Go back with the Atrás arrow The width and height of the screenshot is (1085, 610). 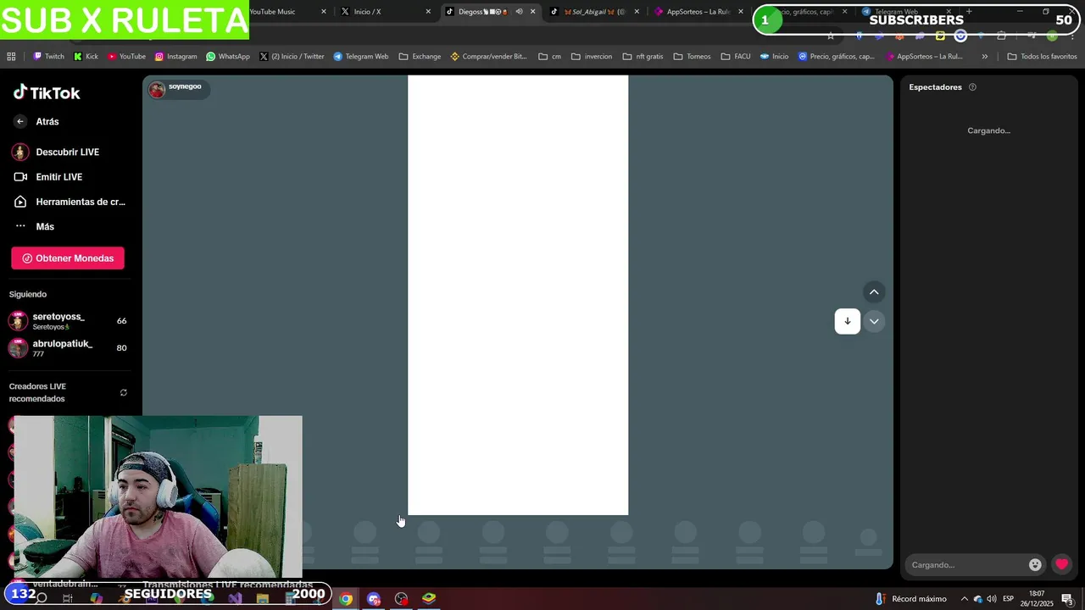tap(20, 121)
